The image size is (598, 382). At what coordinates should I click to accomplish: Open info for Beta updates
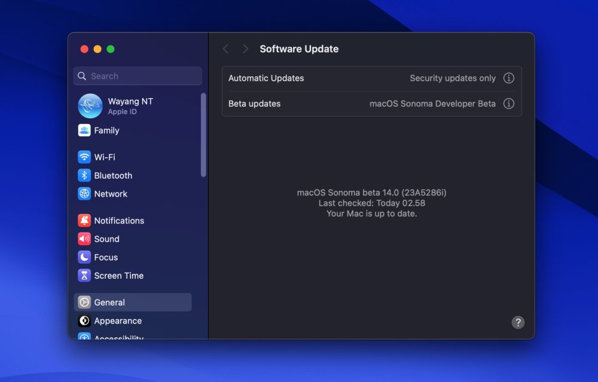point(508,103)
